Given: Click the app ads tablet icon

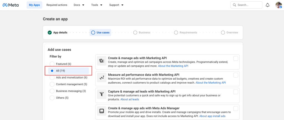Looking at the screenshot, I should coord(102,111).
